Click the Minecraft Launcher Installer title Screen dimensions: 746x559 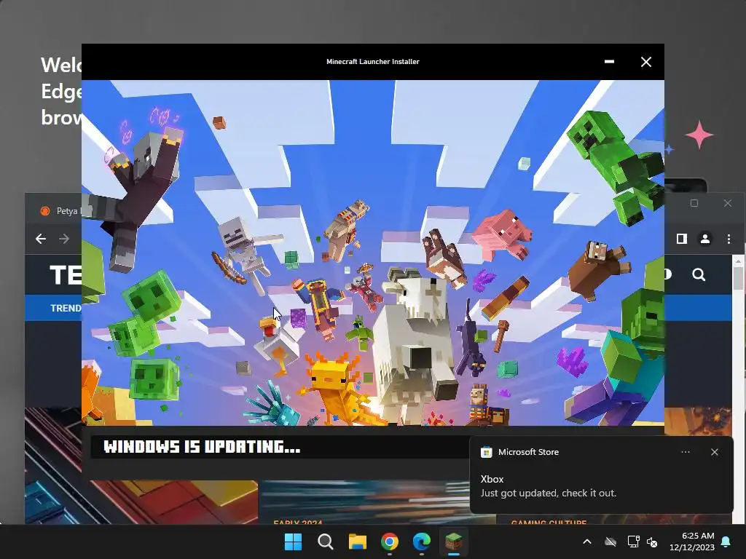pyautogui.click(x=372, y=62)
